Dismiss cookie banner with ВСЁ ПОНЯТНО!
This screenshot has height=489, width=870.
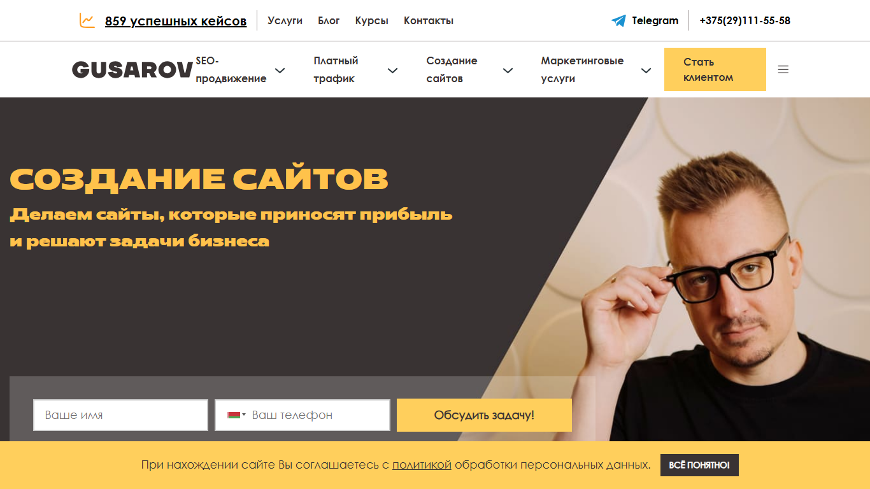coord(699,465)
